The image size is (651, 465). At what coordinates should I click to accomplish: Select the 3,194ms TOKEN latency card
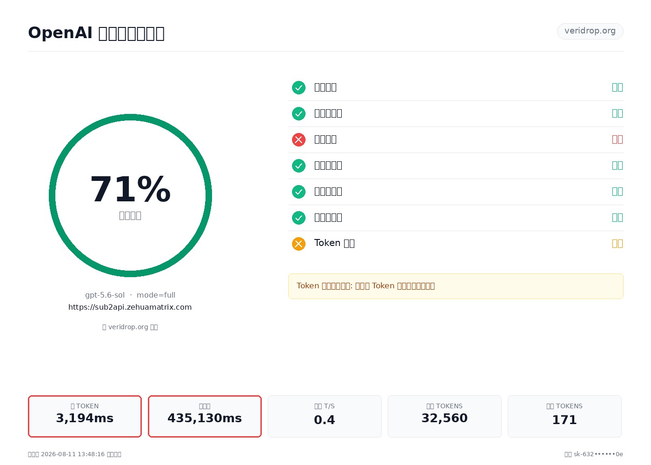(x=85, y=416)
